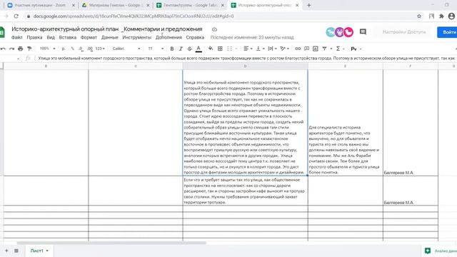Click the pink collaborator avatar

coord(348,32)
